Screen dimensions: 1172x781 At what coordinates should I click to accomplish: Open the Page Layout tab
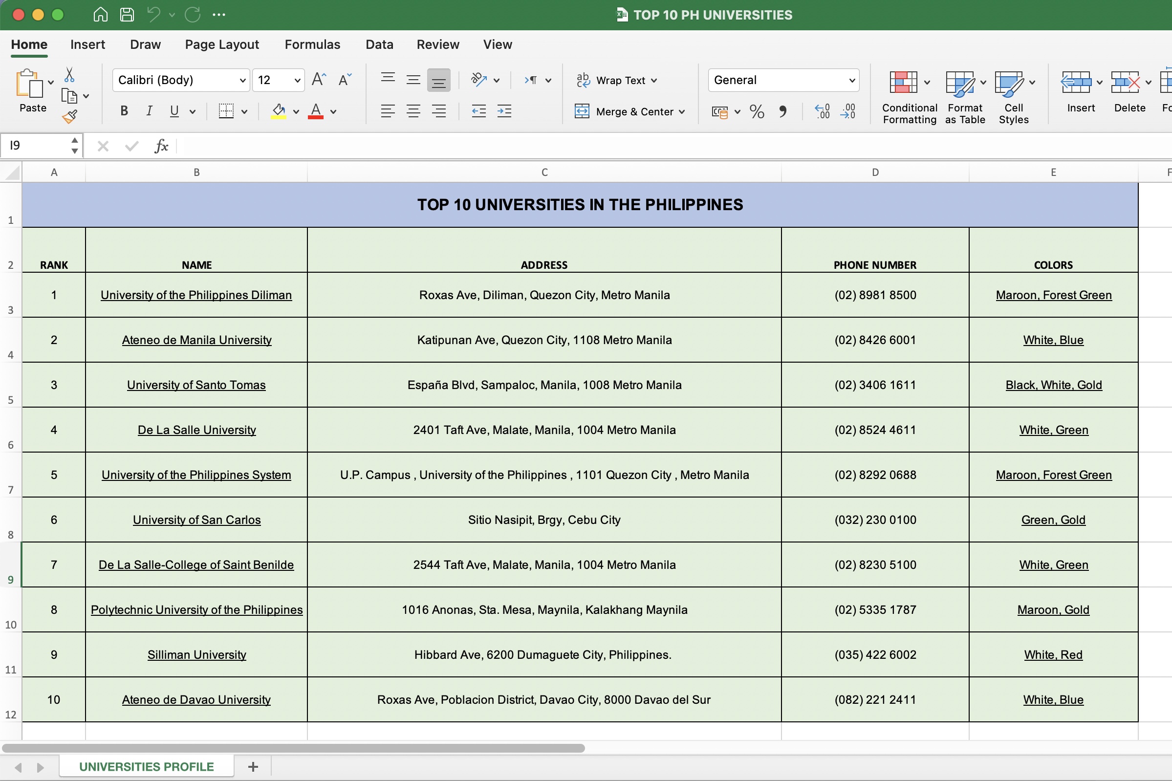click(222, 44)
